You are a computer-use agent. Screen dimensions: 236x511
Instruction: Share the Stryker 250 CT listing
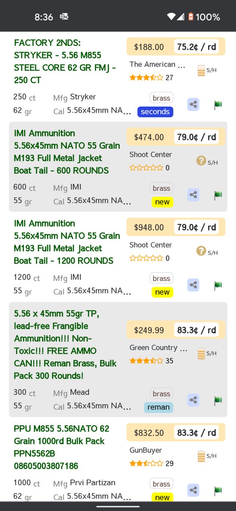point(193,105)
